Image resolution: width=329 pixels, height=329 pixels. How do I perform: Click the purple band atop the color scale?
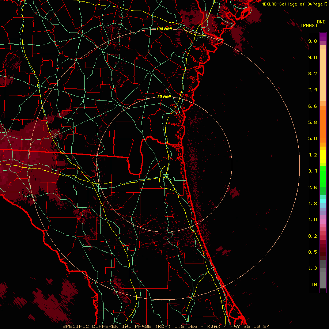tap(323, 37)
